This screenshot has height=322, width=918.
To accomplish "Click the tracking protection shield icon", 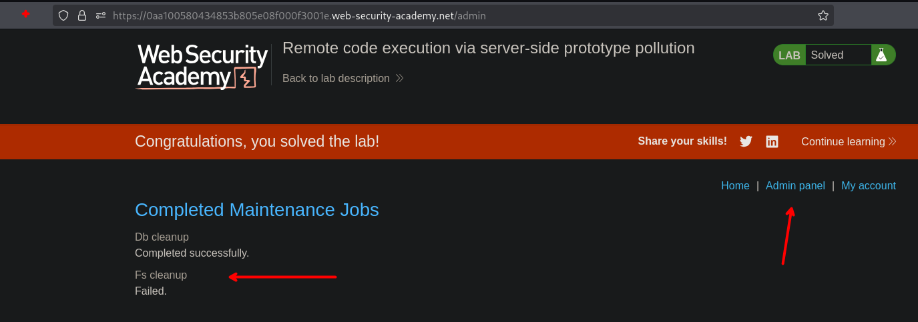I will [64, 15].
